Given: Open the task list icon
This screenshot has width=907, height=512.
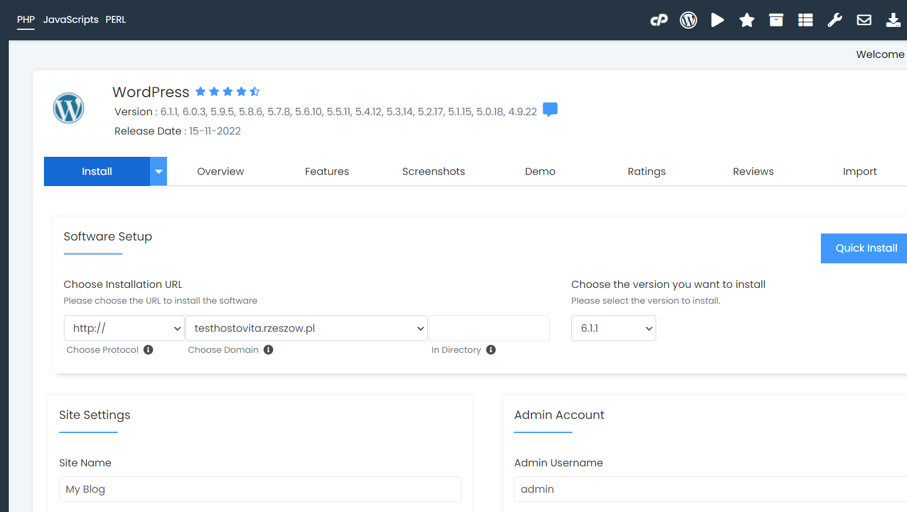Looking at the screenshot, I should pos(806,20).
